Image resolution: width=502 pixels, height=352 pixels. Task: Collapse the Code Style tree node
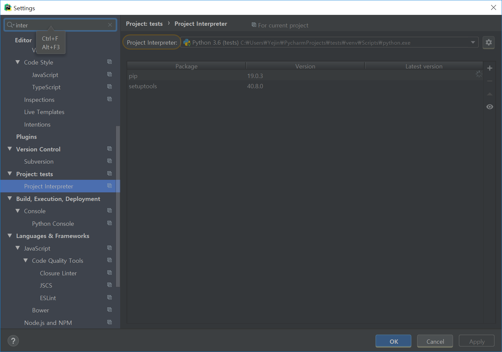coord(18,62)
